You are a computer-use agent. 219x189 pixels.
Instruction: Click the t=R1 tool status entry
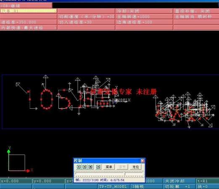click(208, 181)
